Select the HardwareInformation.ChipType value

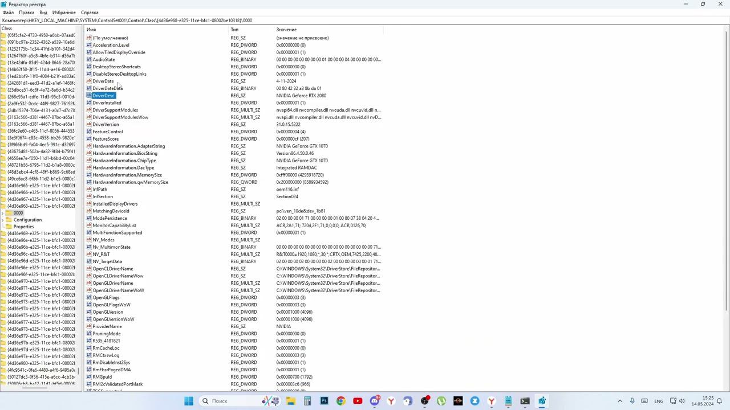[x=124, y=161]
